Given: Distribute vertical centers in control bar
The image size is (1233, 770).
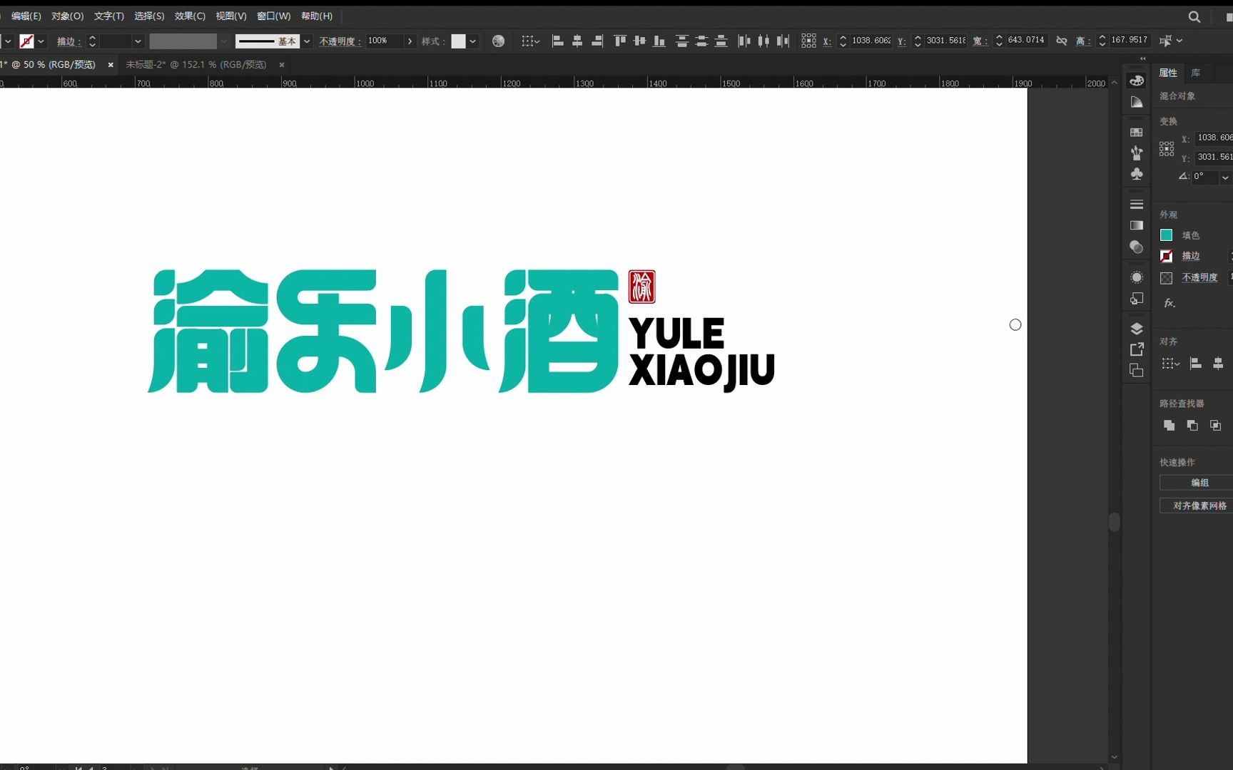Looking at the screenshot, I should click(701, 41).
